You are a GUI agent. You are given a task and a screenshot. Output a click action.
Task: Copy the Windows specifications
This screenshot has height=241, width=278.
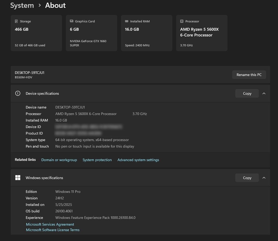tap(247, 178)
